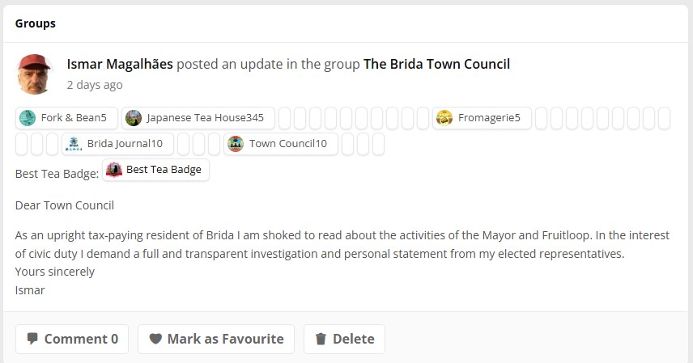
Task: Click the '2 days ago' timestamp
Action: tap(95, 84)
